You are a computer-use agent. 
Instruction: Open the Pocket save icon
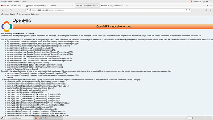point(206,10)
